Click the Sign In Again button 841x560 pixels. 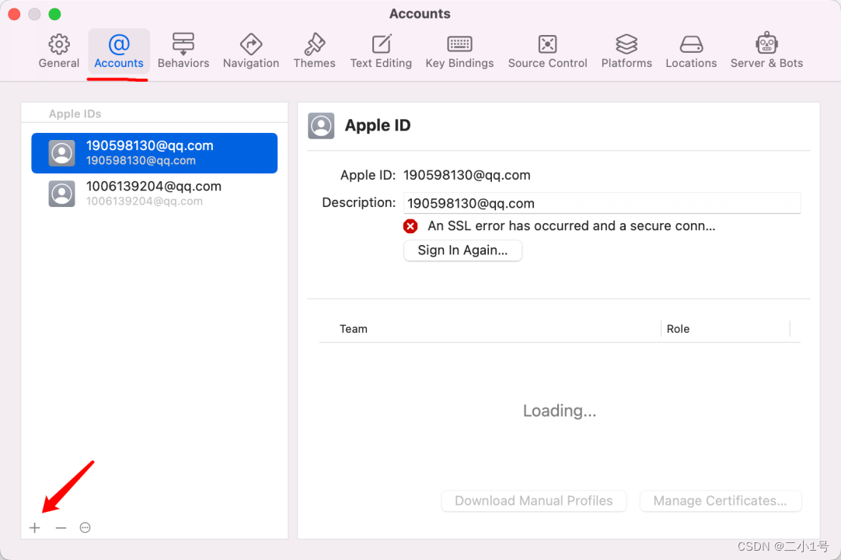(x=462, y=250)
